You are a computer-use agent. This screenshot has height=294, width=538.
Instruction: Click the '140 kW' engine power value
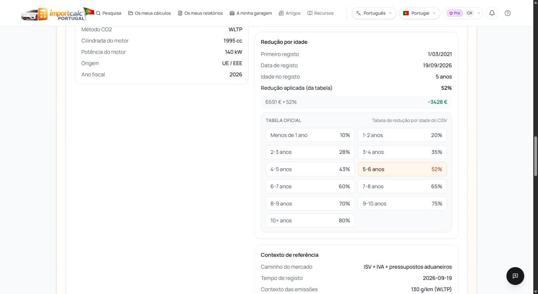click(x=234, y=52)
